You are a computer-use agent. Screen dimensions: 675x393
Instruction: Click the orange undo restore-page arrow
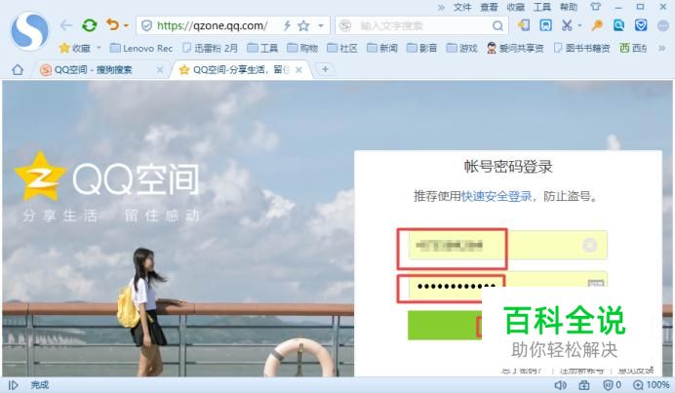coord(113,24)
